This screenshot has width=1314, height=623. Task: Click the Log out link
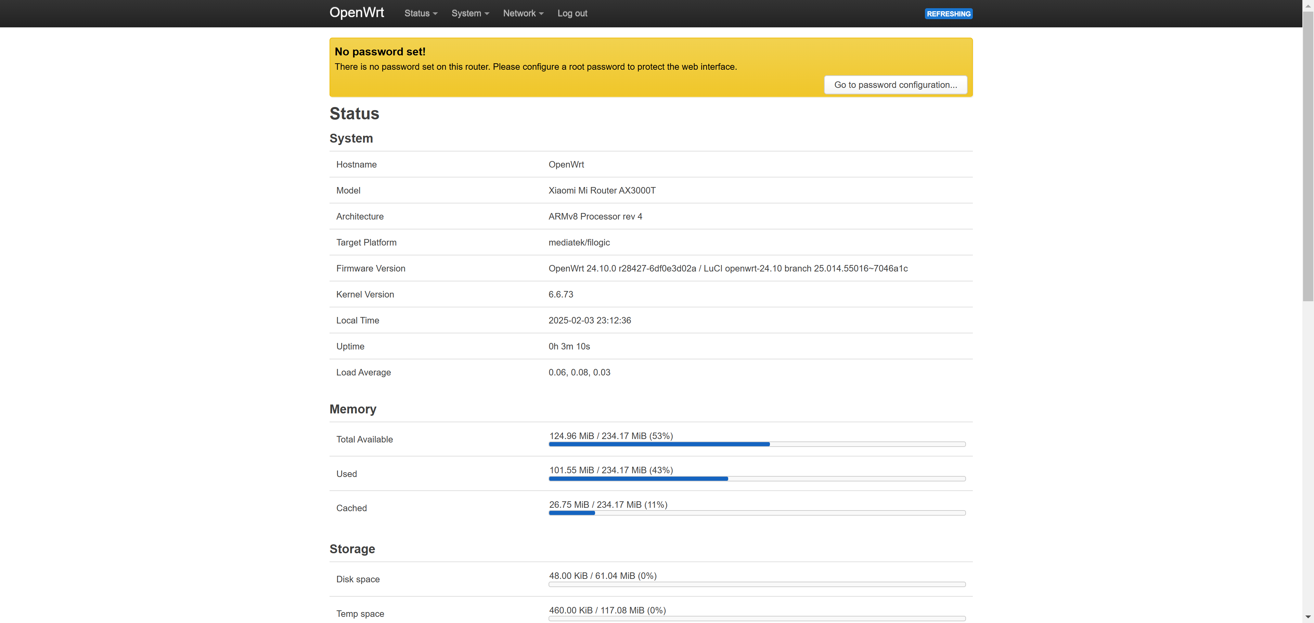click(572, 13)
